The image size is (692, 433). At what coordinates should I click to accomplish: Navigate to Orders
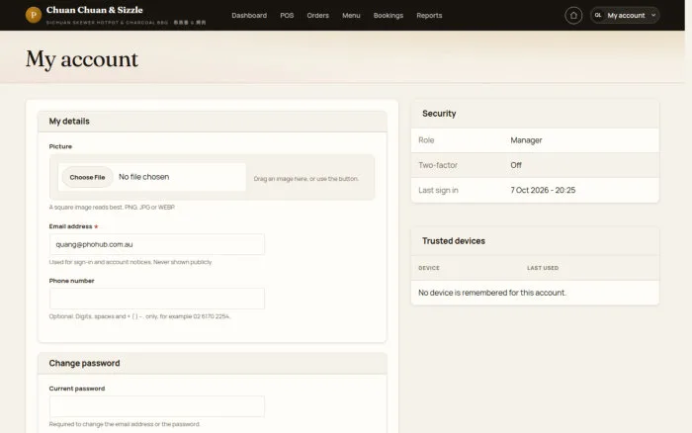pyautogui.click(x=317, y=16)
